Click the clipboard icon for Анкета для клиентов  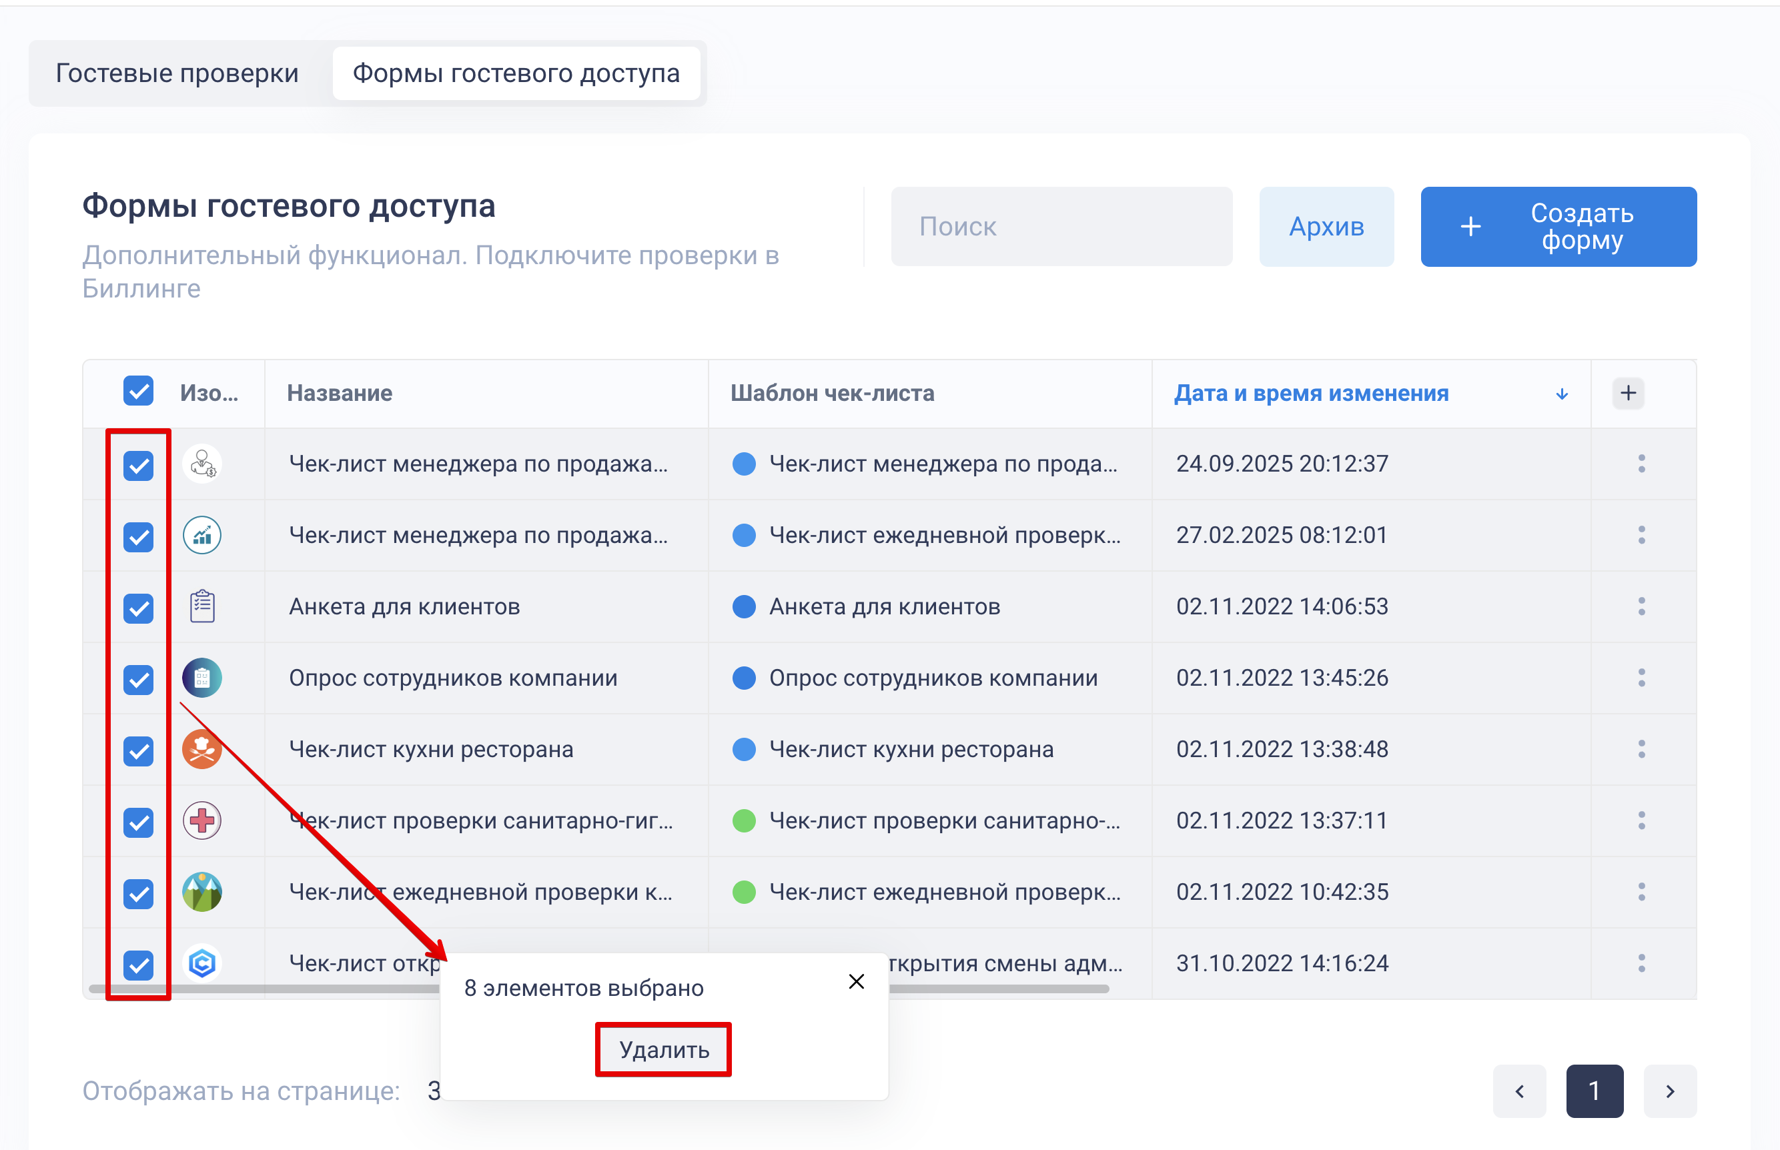pyautogui.click(x=201, y=606)
